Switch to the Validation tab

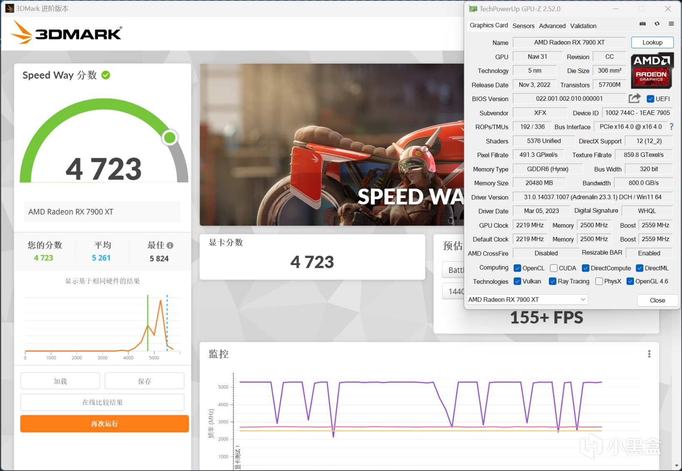tap(583, 26)
